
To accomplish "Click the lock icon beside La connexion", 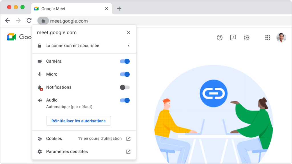I will coord(39,46).
